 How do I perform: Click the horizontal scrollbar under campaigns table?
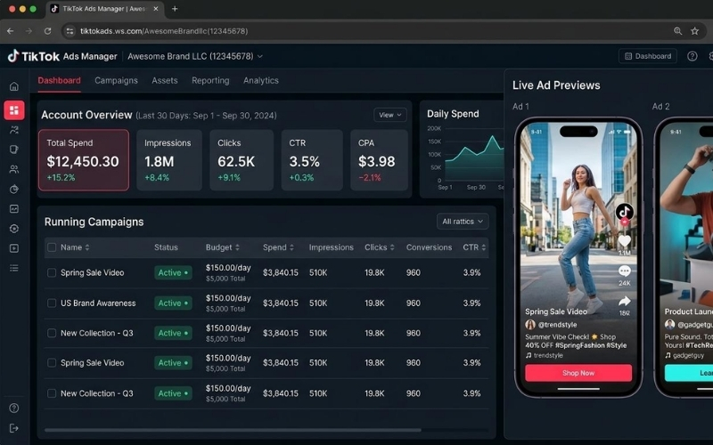(x=233, y=430)
